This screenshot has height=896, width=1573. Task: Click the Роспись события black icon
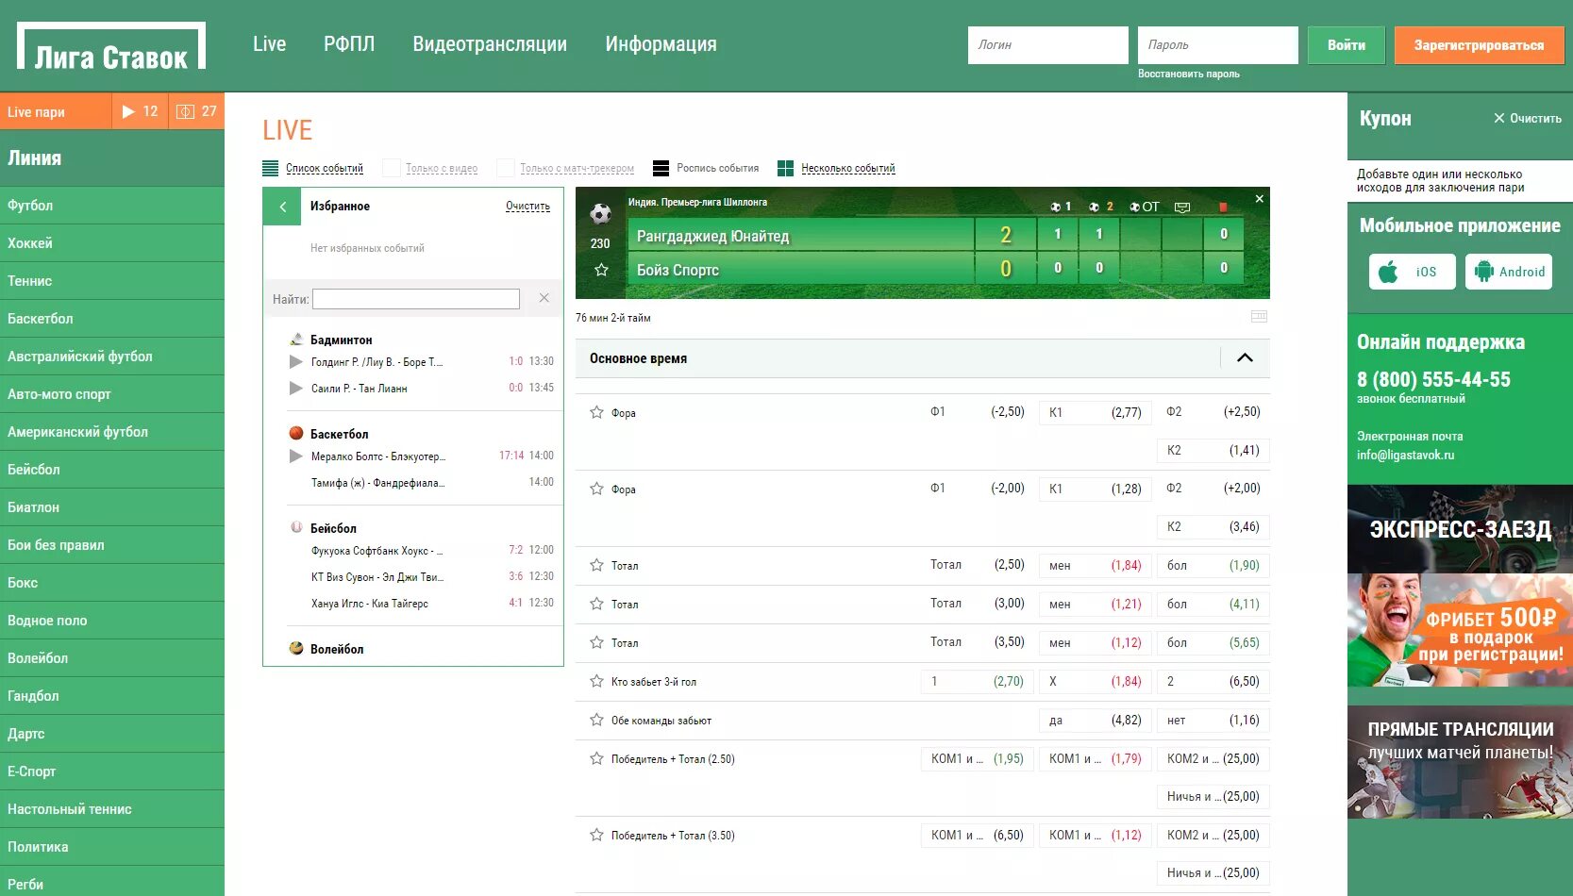pos(661,168)
